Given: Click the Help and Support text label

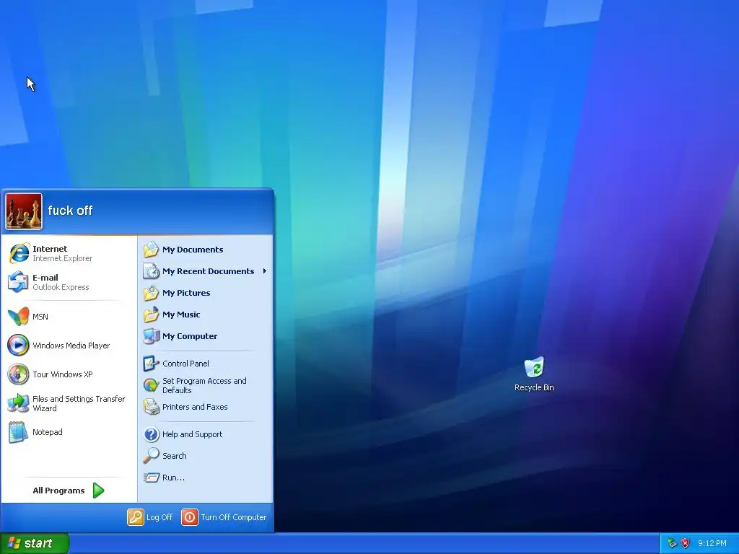Looking at the screenshot, I should pos(192,434).
